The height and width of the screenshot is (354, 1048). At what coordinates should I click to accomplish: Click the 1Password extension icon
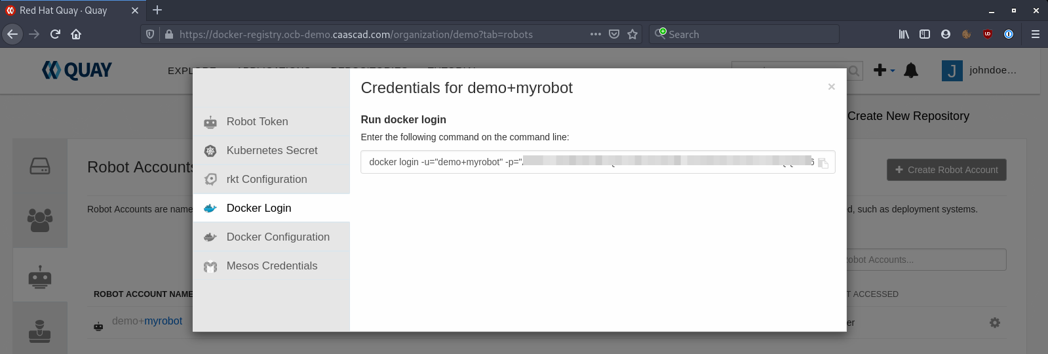click(1009, 34)
